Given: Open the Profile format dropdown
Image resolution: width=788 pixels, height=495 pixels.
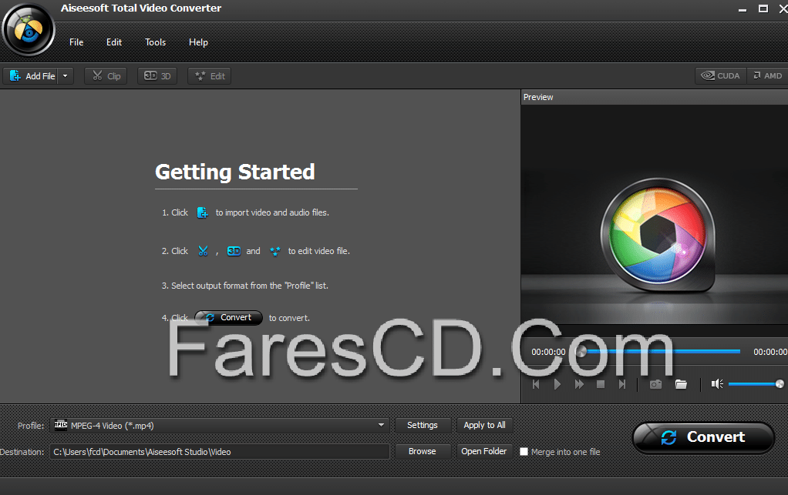Looking at the screenshot, I should tap(382, 425).
